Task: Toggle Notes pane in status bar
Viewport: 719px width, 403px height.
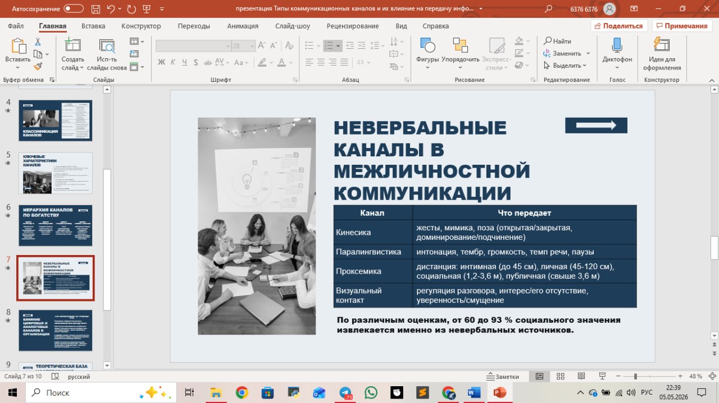Action: pos(503,377)
